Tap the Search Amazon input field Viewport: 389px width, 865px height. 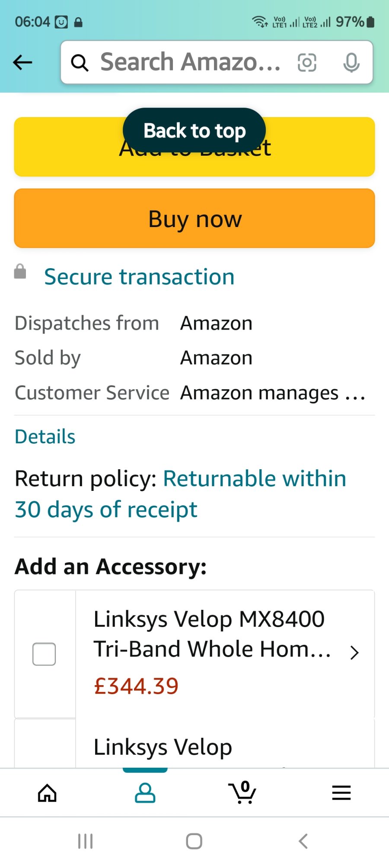(x=190, y=62)
